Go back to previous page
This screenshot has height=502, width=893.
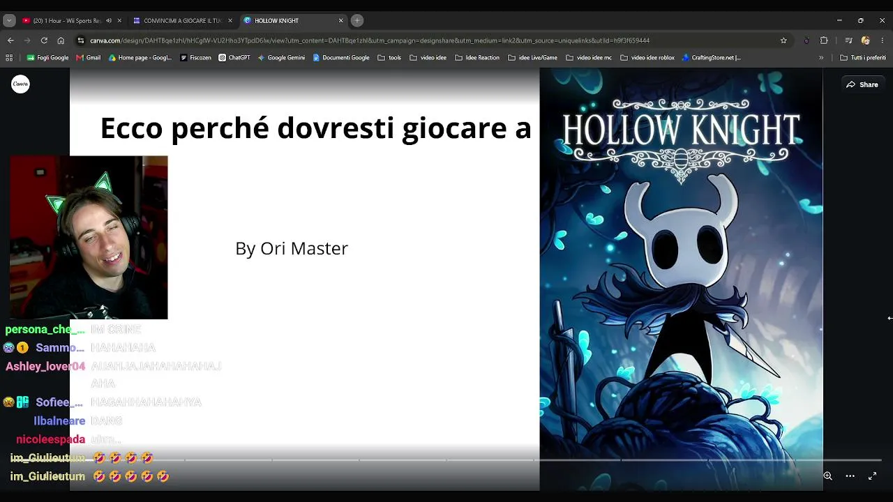(10, 40)
